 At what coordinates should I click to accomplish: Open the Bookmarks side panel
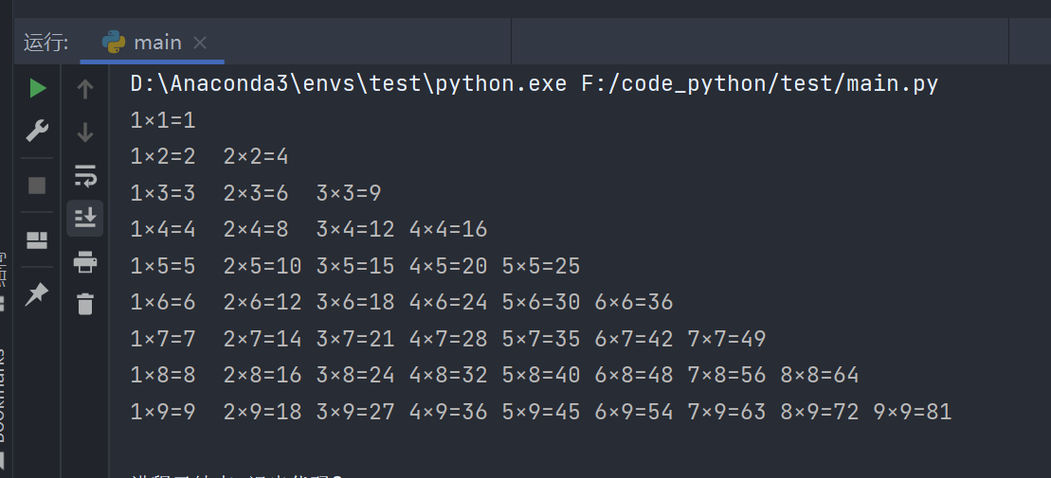[3, 398]
